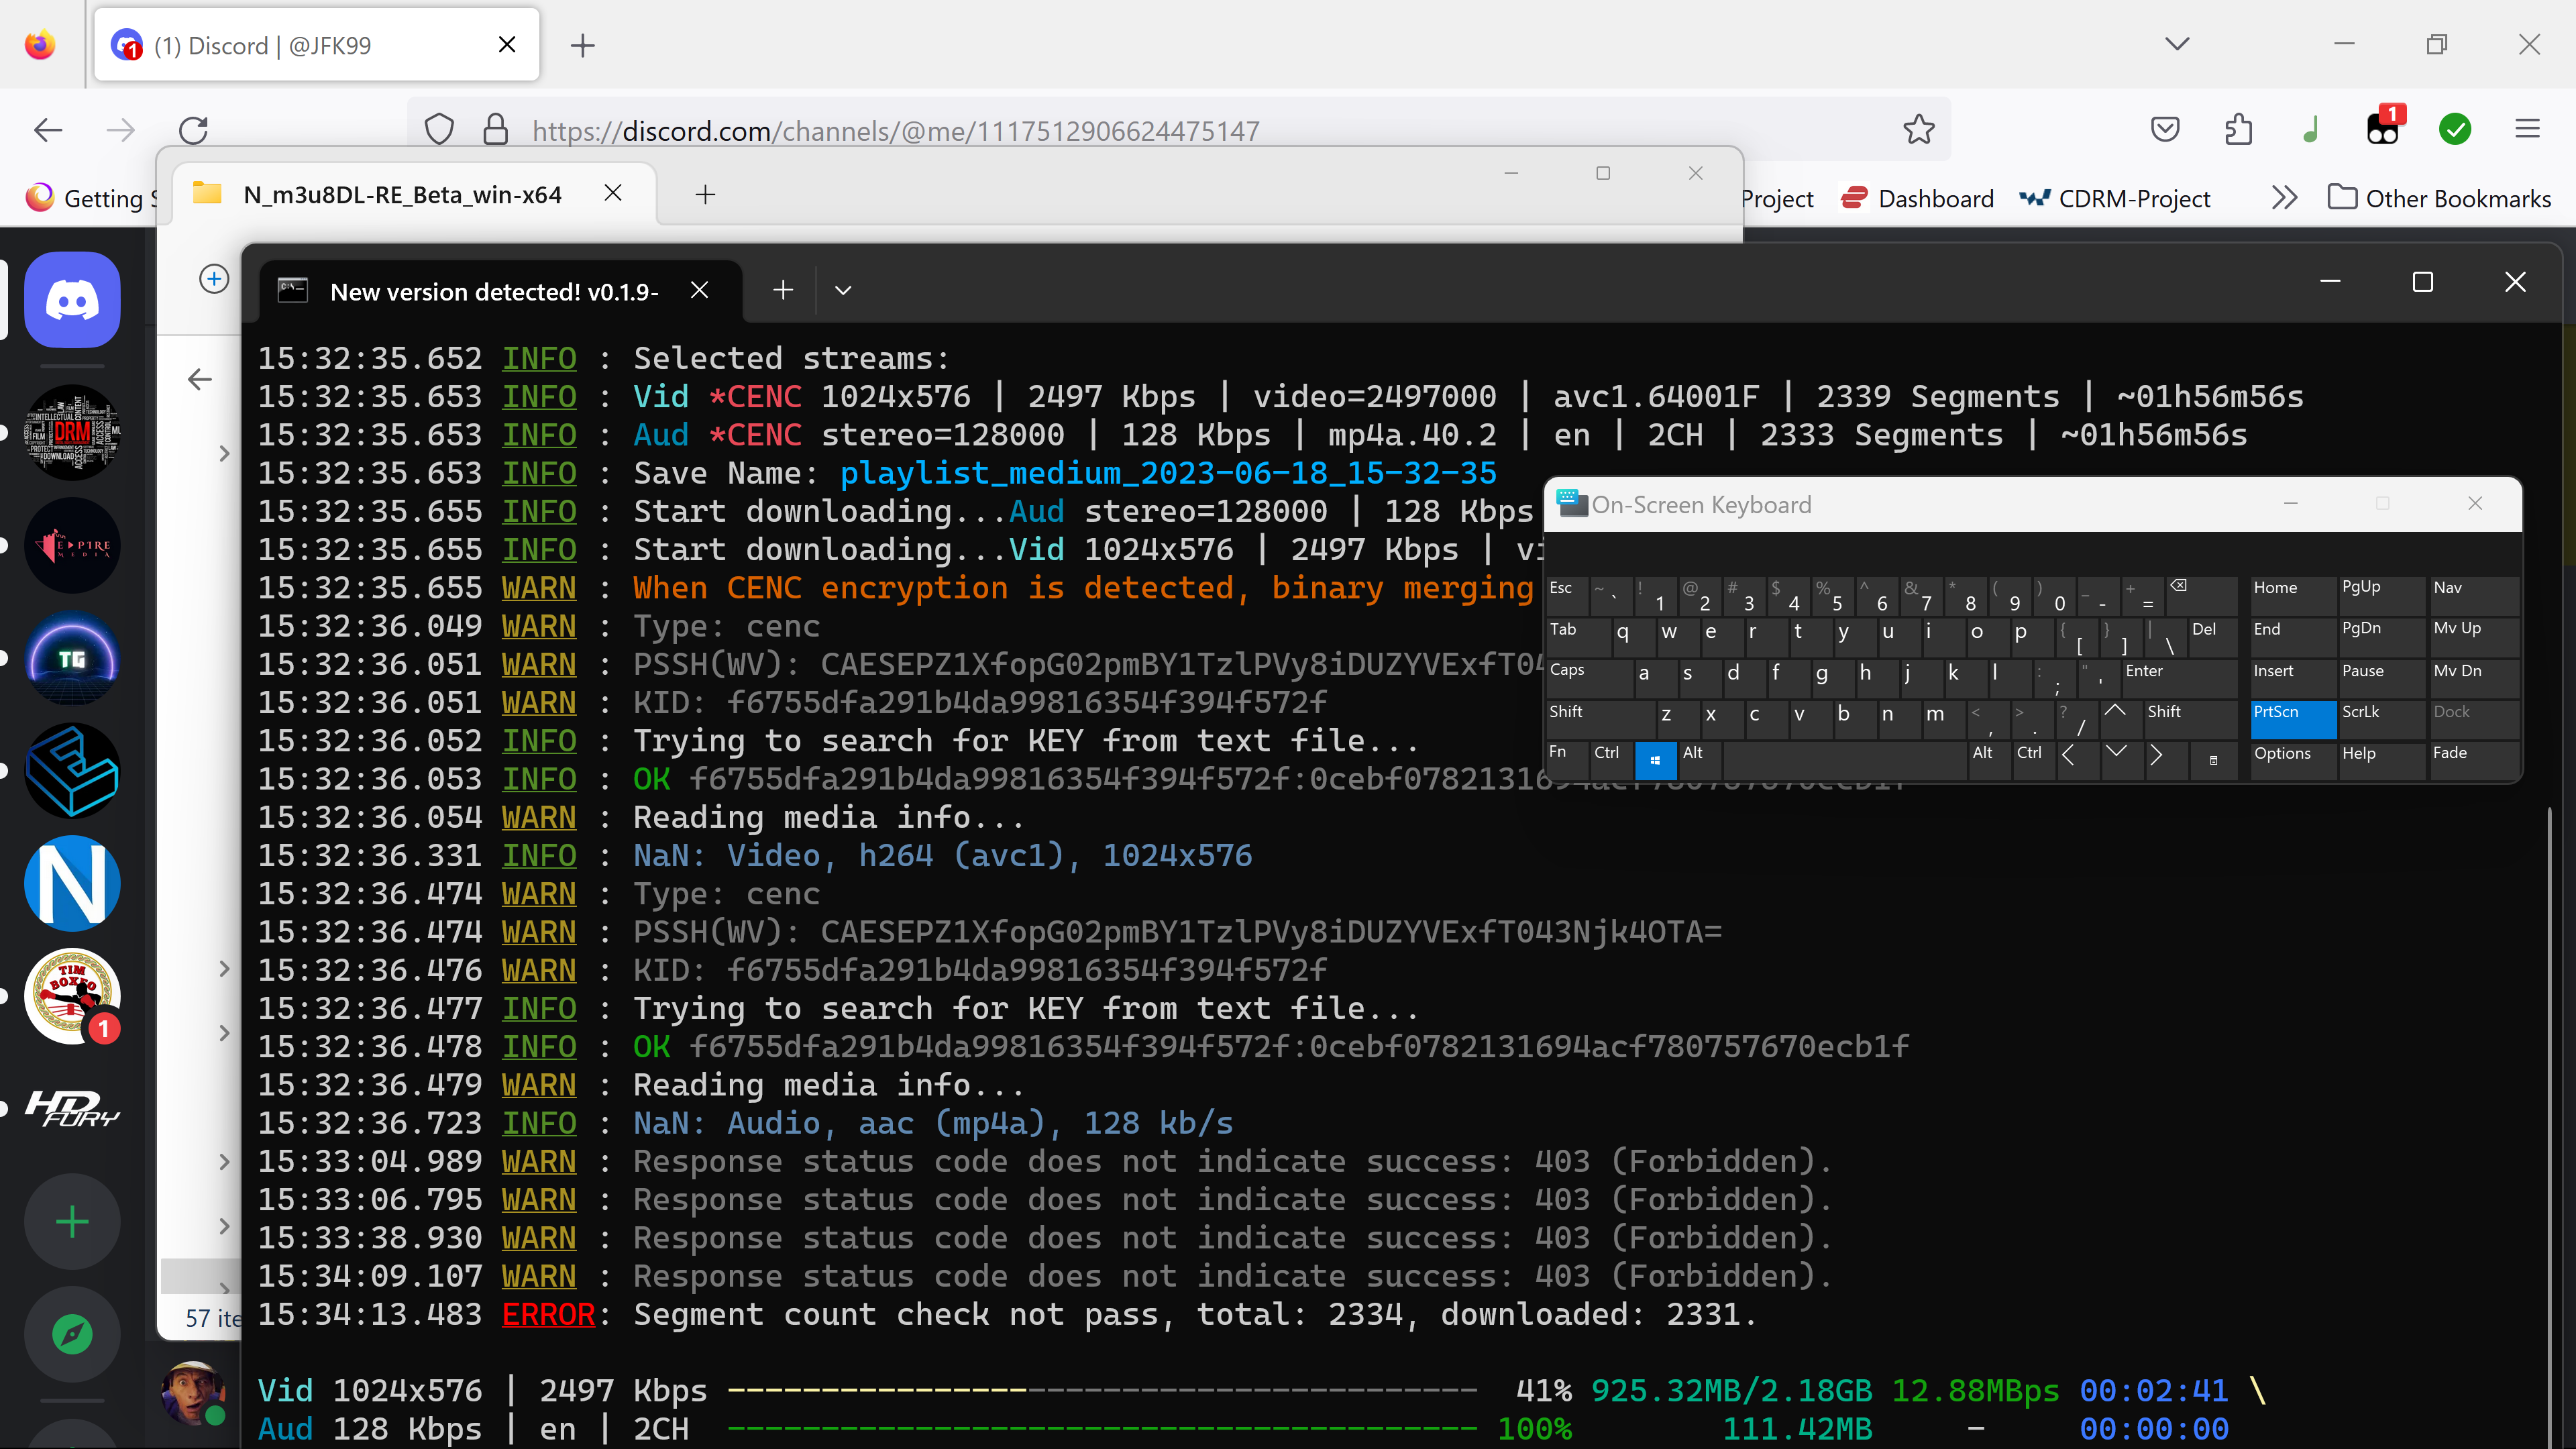
Task: Expand hidden bookmarks overflow chevron
Action: 2283,198
